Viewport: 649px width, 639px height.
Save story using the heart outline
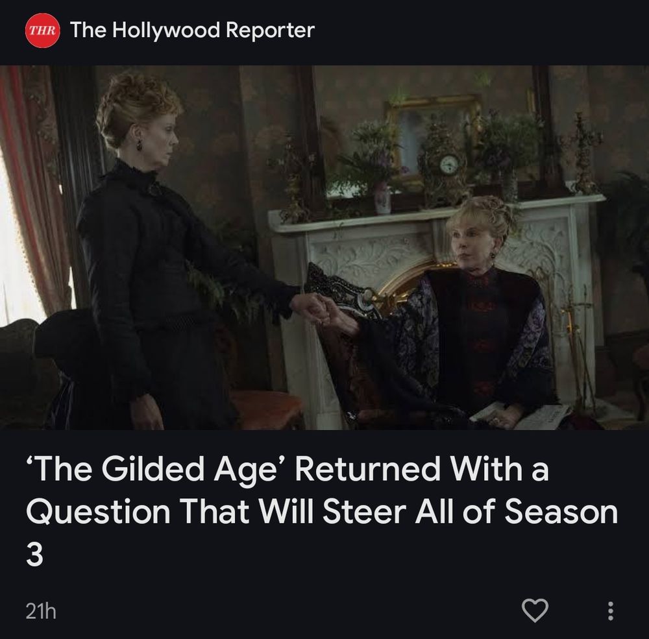pos(535,610)
